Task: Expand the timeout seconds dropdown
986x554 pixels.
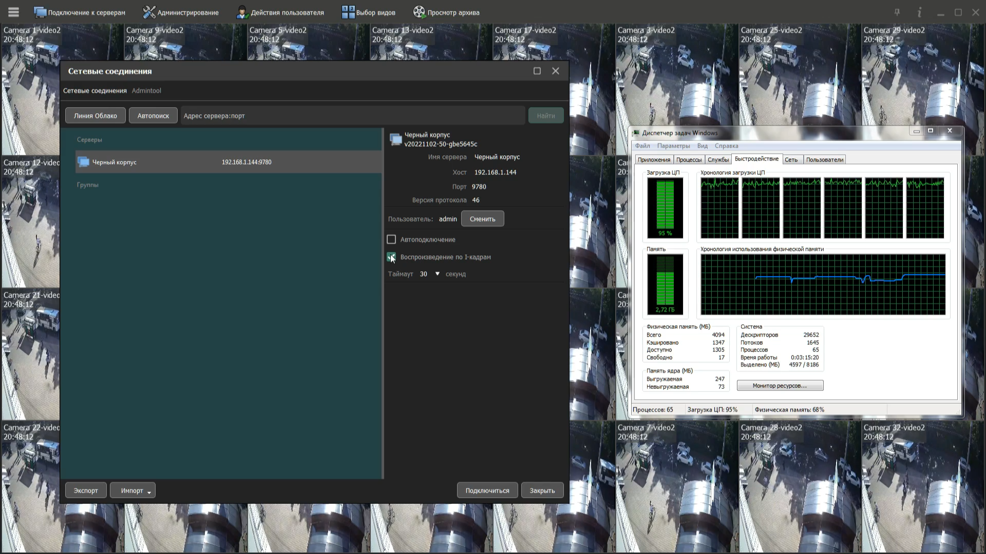Action: tap(438, 274)
